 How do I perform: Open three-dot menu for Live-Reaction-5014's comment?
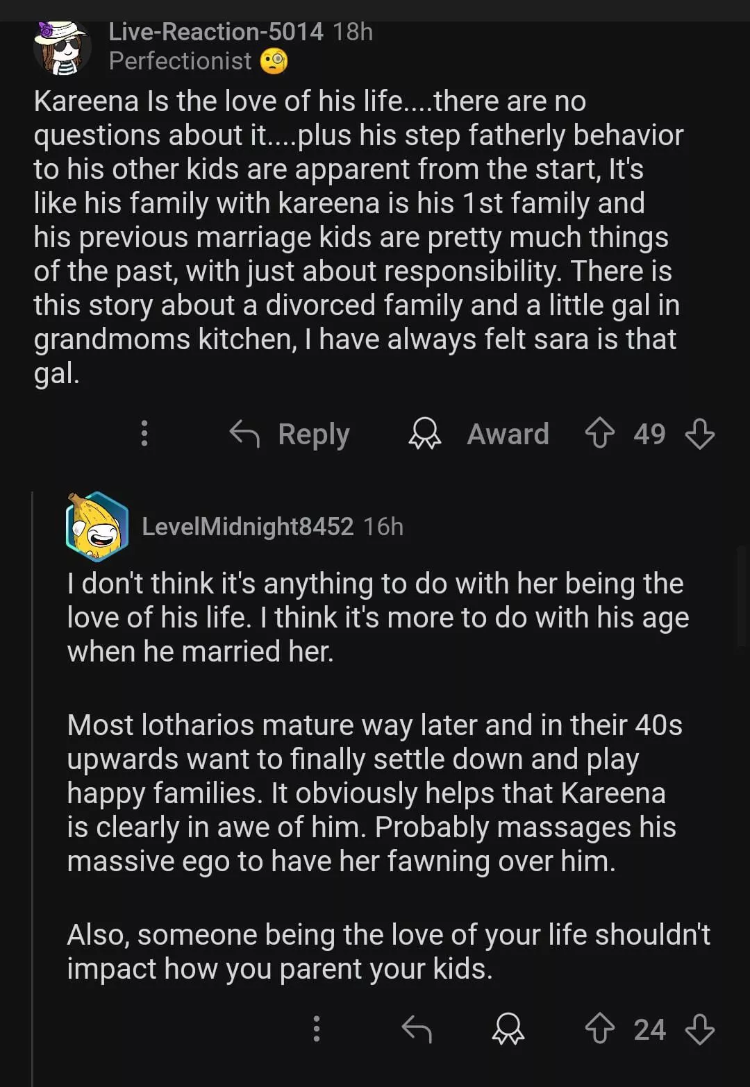coord(144,434)
